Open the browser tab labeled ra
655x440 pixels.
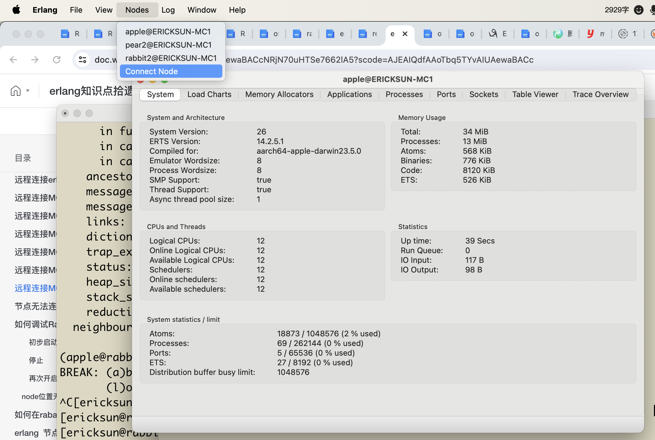302,34
